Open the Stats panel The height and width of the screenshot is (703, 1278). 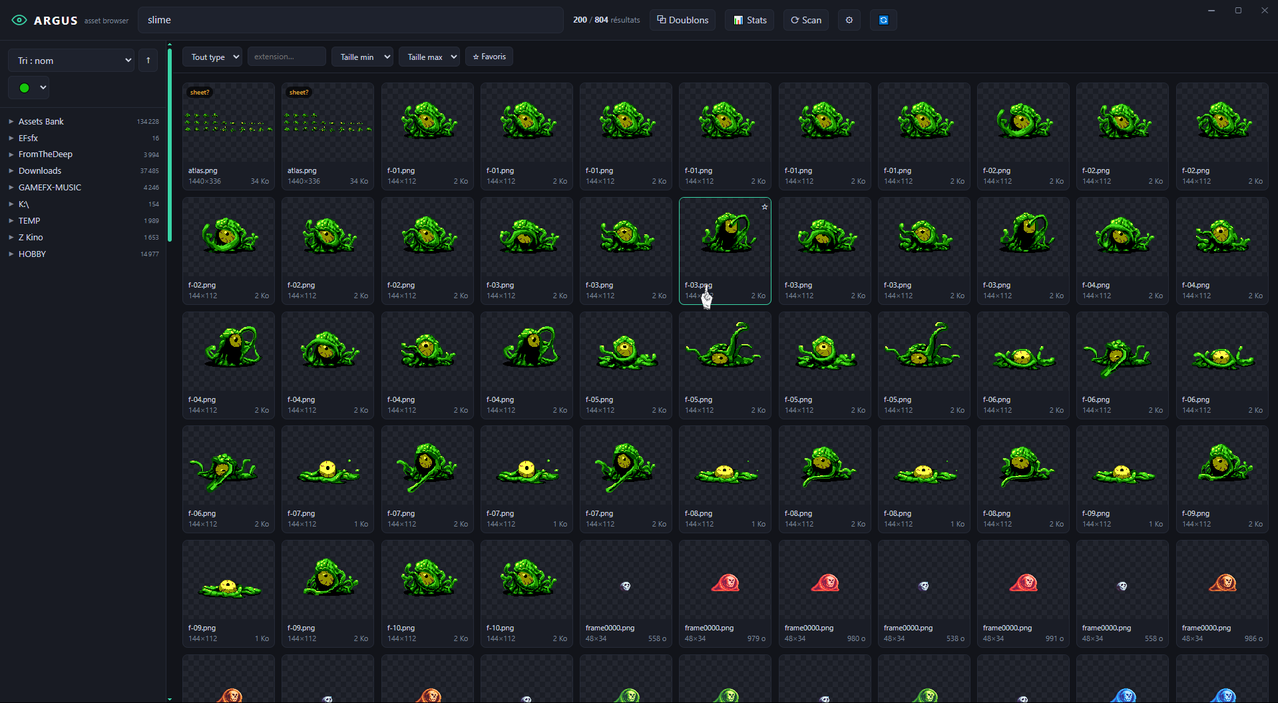point(750,20)
